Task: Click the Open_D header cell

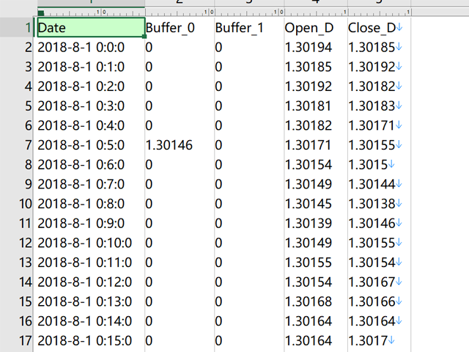Action: 314,28
